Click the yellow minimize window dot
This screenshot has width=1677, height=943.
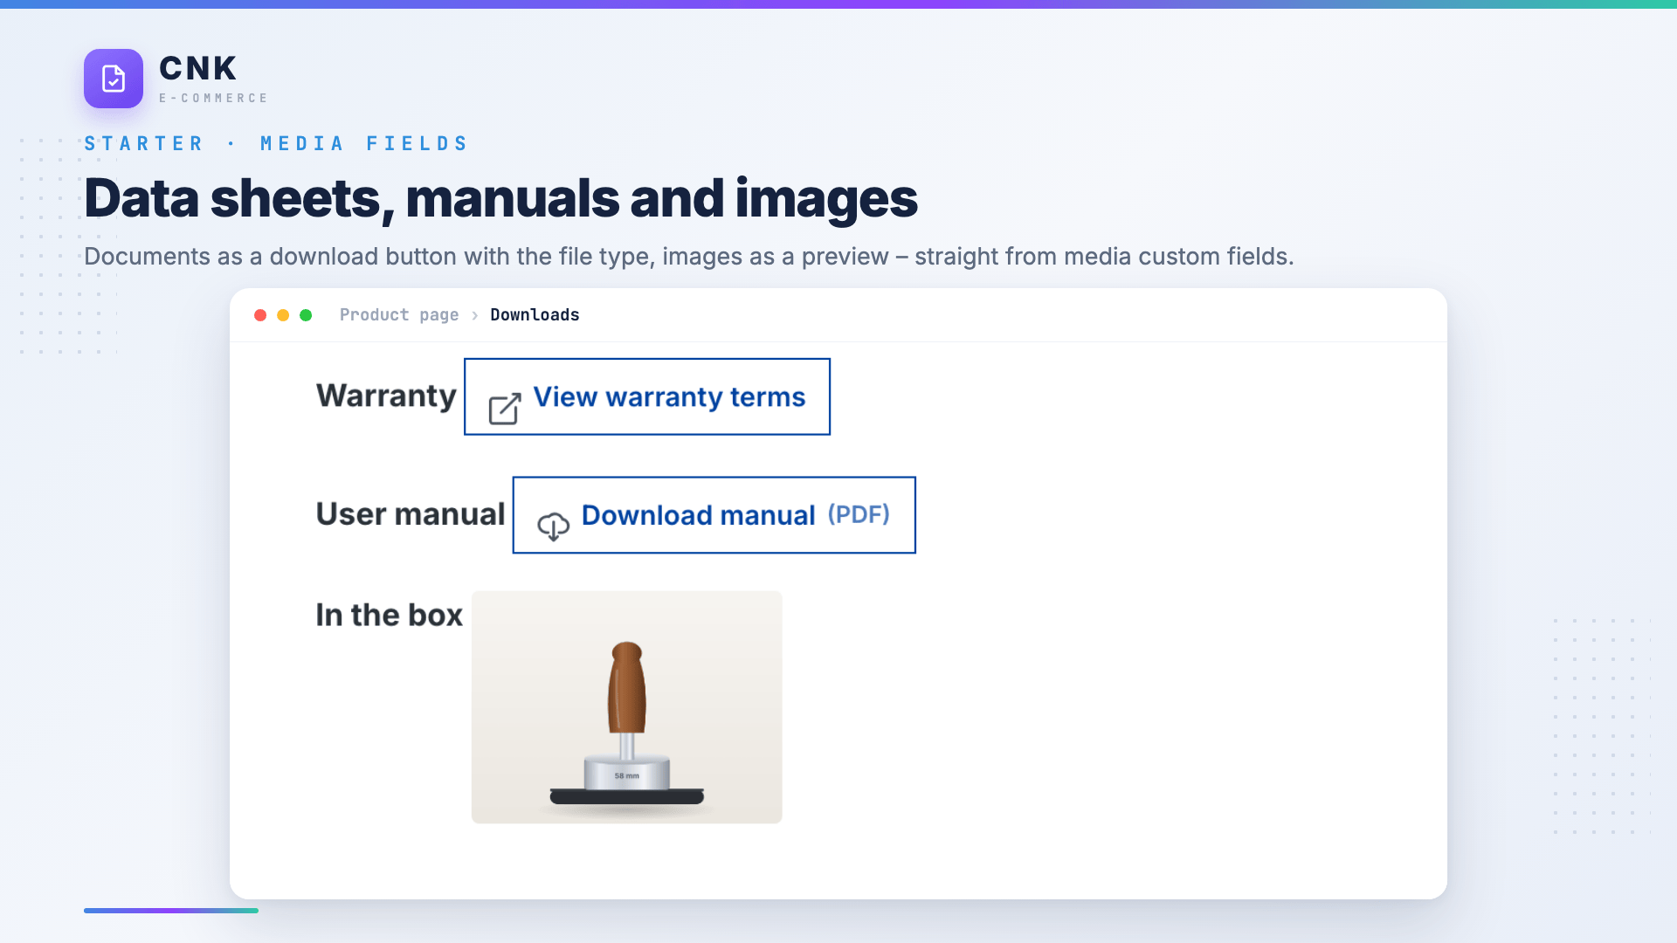coord(283,315)
